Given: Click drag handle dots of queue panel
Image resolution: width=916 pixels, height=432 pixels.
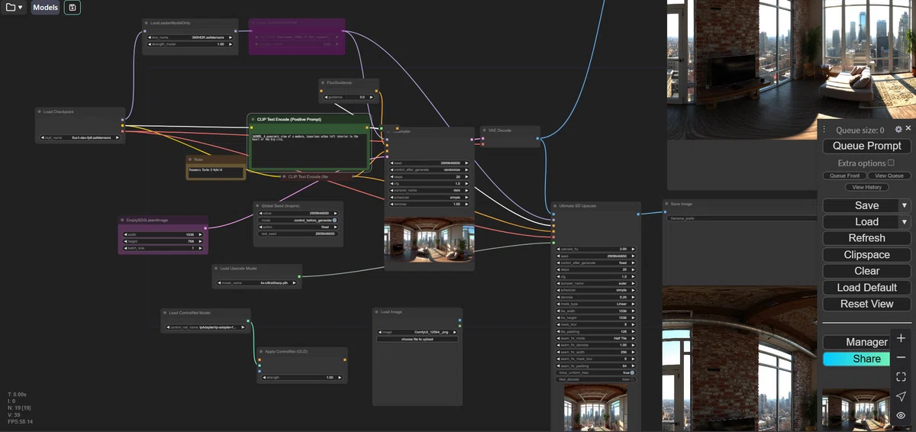Looking at the screenshot, I should coord(824,130).
